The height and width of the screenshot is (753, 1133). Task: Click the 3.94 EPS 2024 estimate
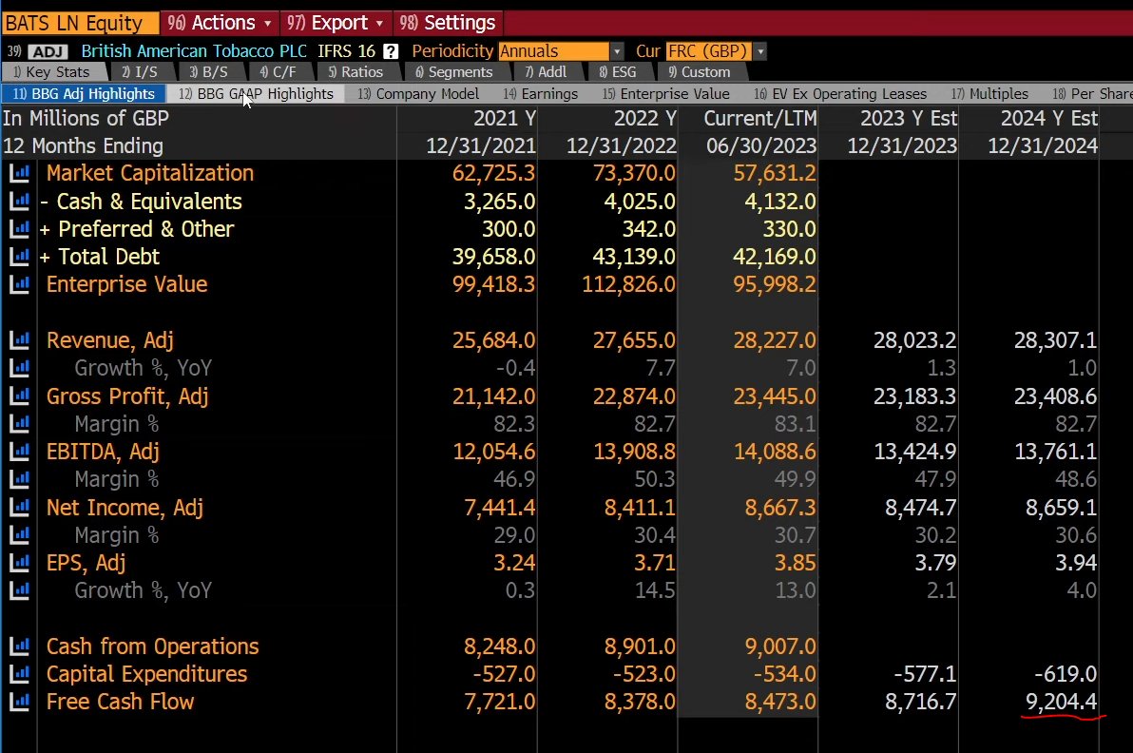1075,562
